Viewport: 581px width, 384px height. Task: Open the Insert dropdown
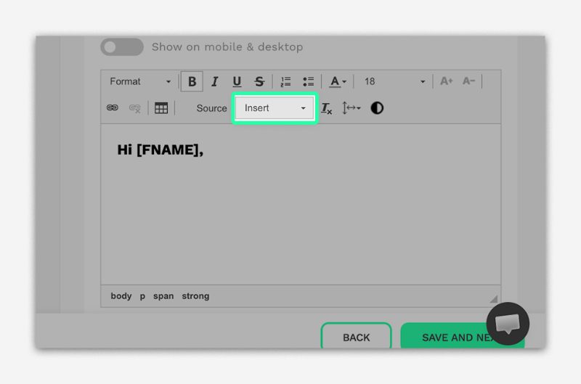pos(275,108)
